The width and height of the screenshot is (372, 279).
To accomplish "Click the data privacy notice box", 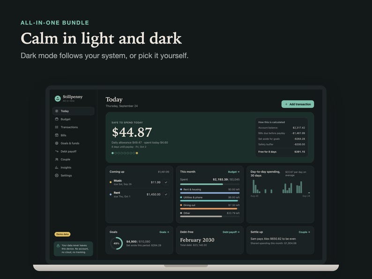I will tap(73, 249).
